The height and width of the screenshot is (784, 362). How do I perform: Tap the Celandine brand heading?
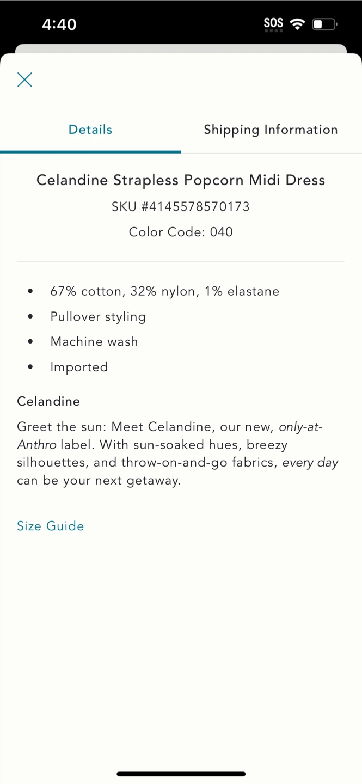(x=48, y=401)
